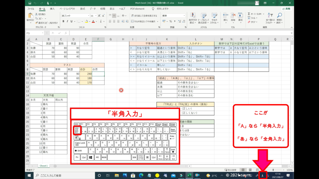The width and height of the screenshot is (319, 179).
Task: Select the format painter brush icon
Action: [x=37, y=23]
